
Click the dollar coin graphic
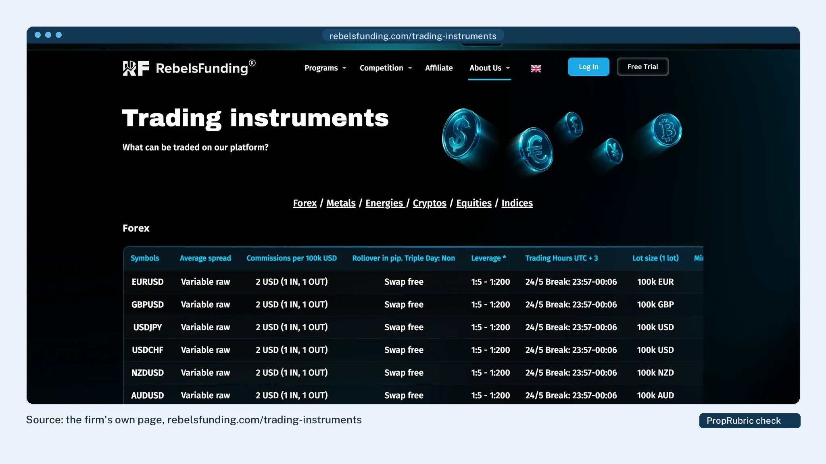(x=461, y=134)
